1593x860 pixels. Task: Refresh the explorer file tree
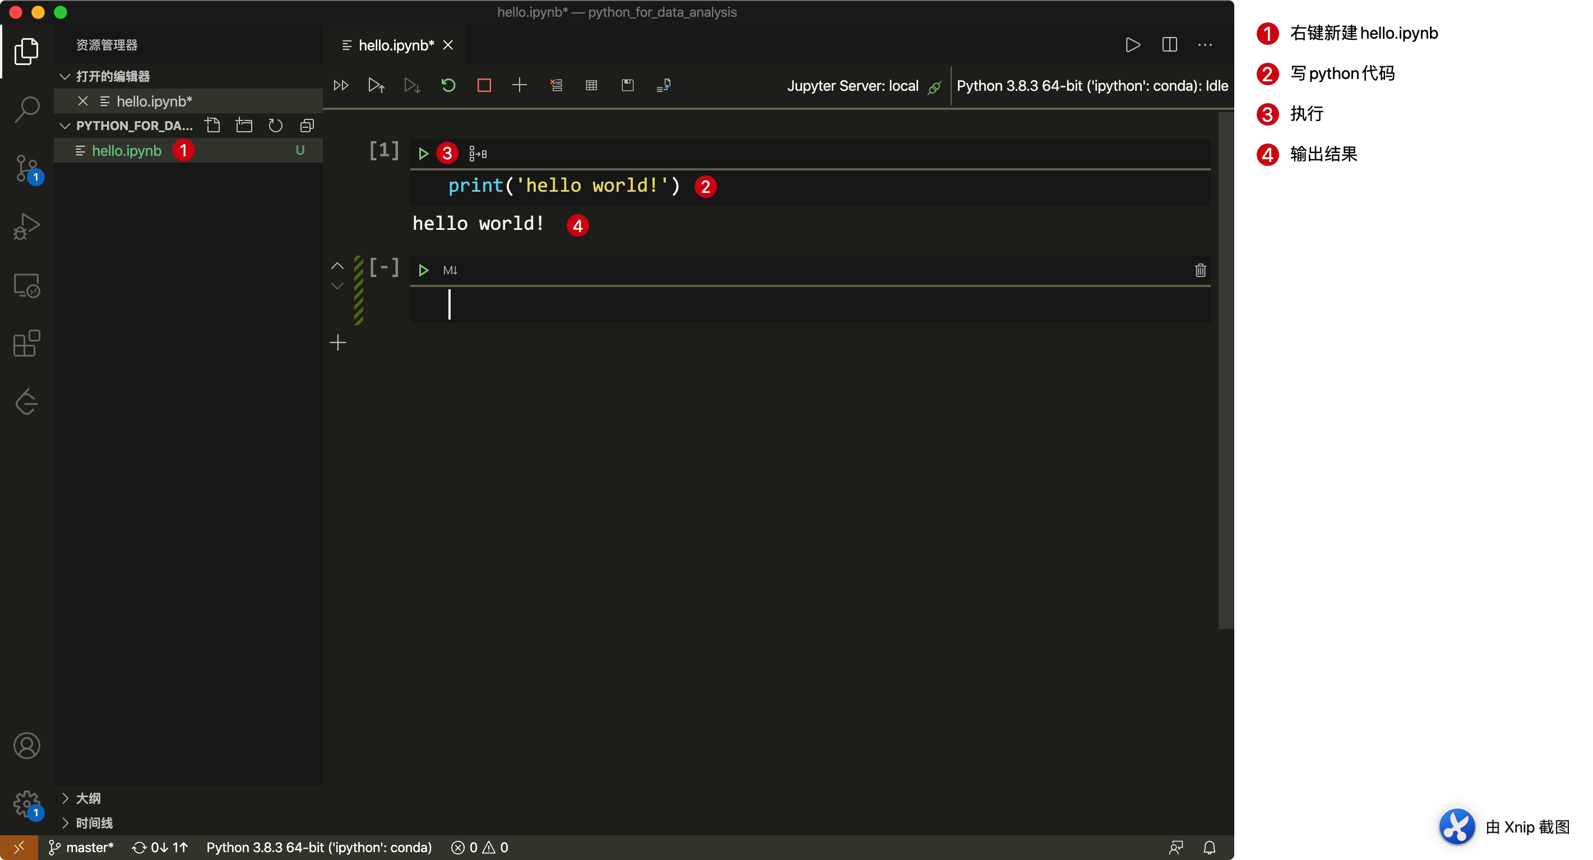pos(275,126)
